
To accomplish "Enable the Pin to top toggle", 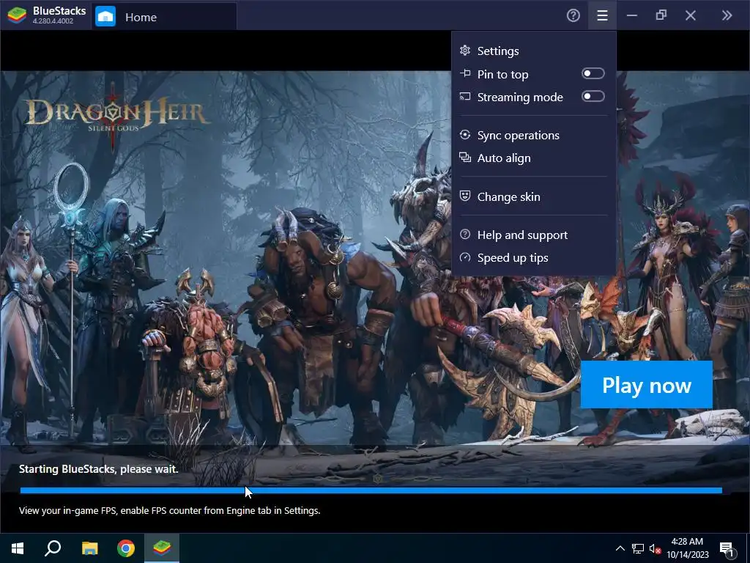I will click(x=593, y=73).
